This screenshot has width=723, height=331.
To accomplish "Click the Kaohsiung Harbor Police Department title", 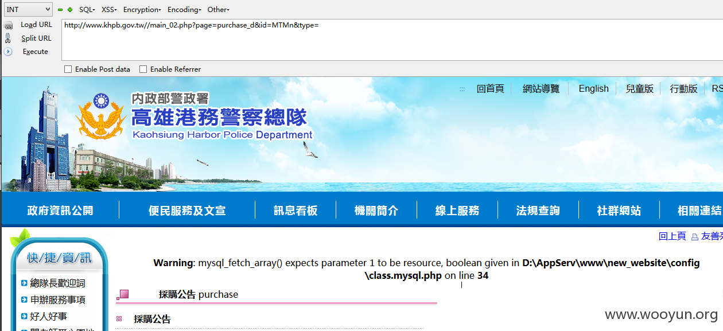I will coord(223,135).
